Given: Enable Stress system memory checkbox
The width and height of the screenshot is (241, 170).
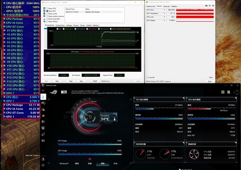Looking at the screenshot, I should pyautogui.click(x=47, y=16).
